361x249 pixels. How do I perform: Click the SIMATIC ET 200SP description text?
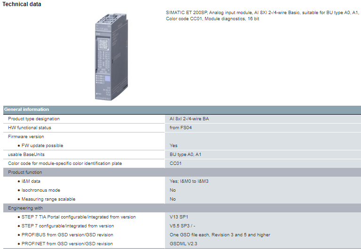[261, 16]
